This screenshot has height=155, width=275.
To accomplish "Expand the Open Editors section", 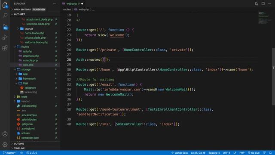I will pos(35,9).
